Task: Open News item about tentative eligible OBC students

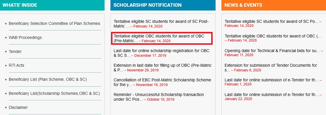Action: [x=273, y=38]
